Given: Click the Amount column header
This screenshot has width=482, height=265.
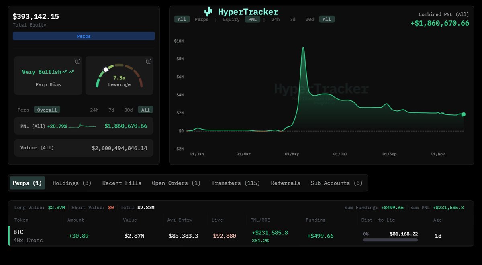Looking at the screenshot, I should [x=76, y=220].
